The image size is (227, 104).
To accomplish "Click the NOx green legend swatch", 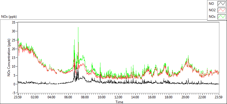I will (x=222, y=17).
